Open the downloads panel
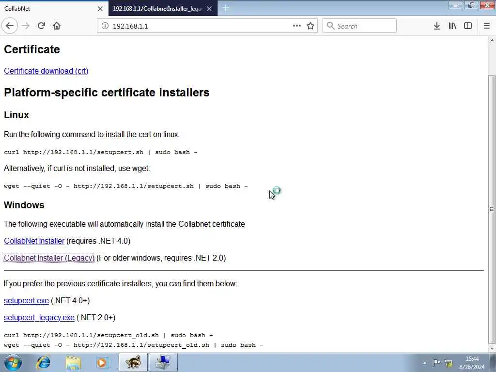Screen dimensions: 496x372 tap(437, 26)
